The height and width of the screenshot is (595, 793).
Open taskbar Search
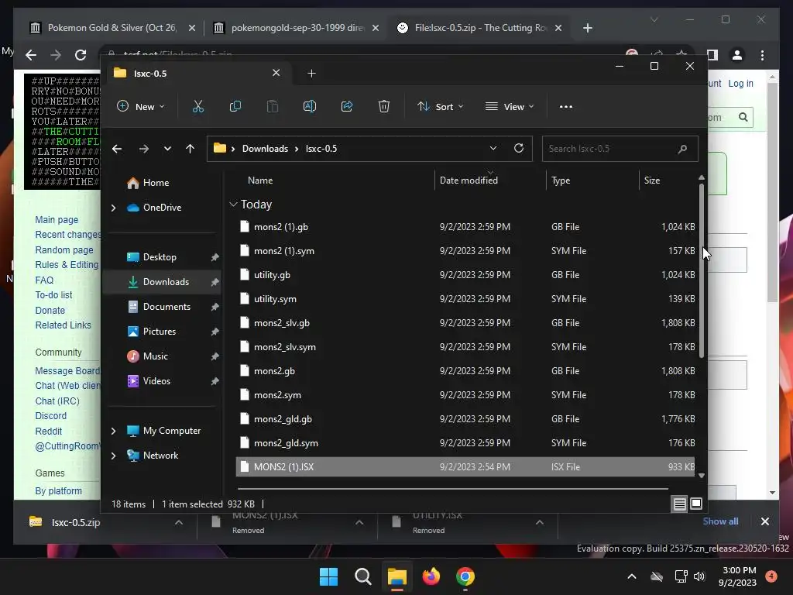point(362,576)
